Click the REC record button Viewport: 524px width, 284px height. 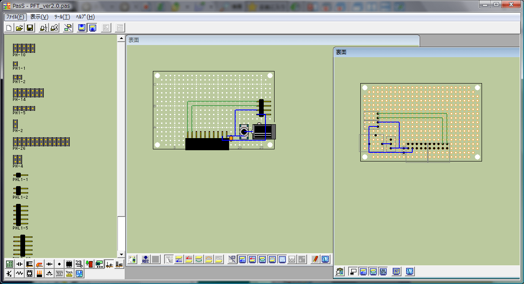146,259
